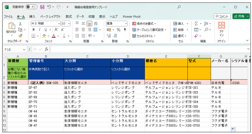
Task: Open the 書式 cell format dropdown
Action: point(180,36)
